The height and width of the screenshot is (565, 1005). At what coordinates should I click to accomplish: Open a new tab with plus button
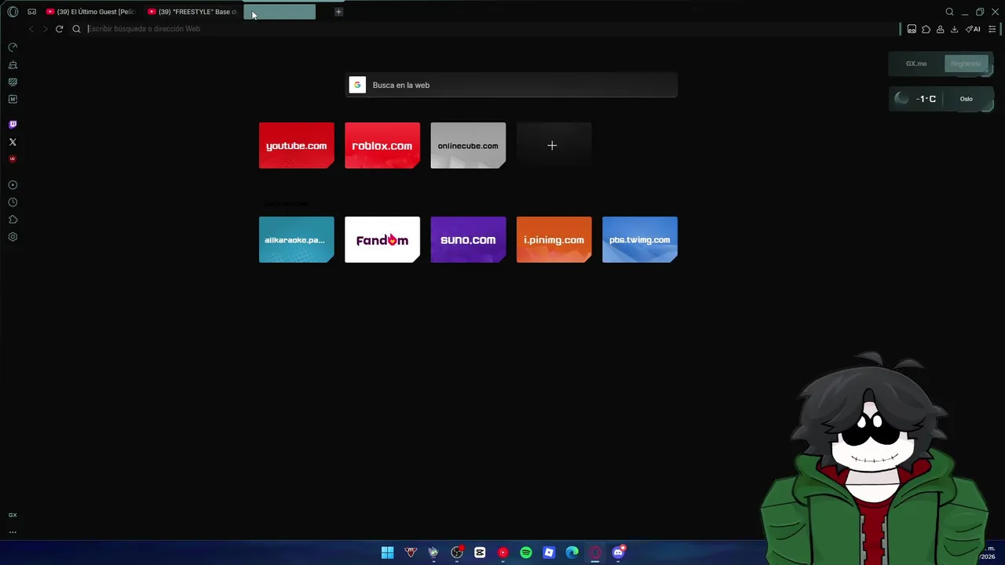click(338, 12)
